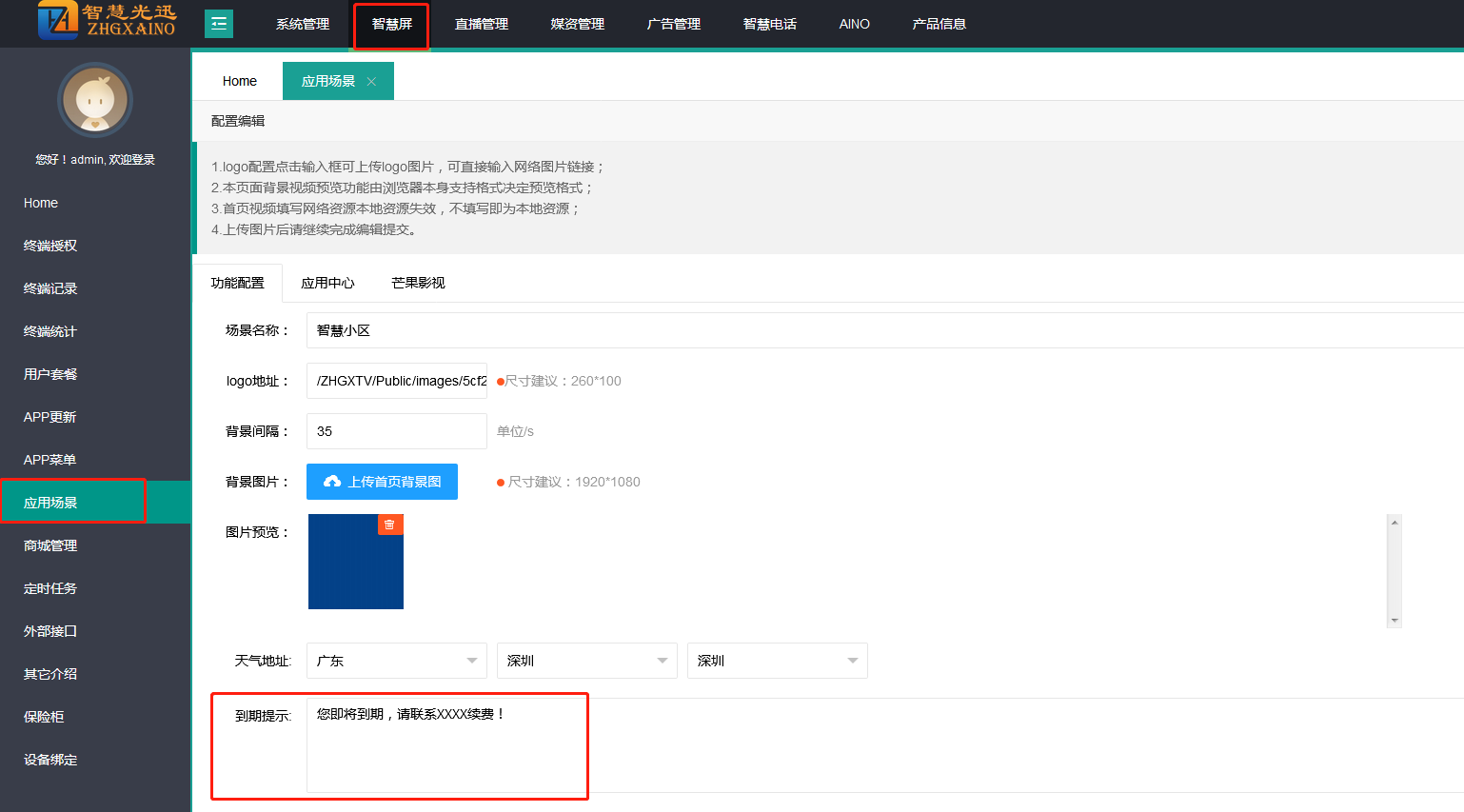Open the 广告管理 top menu

tap(674, 24)
